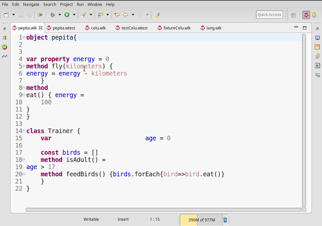Collapse the Trainer class at line 14
Viewport: 322px width, 226px height.
pos(24,131)
